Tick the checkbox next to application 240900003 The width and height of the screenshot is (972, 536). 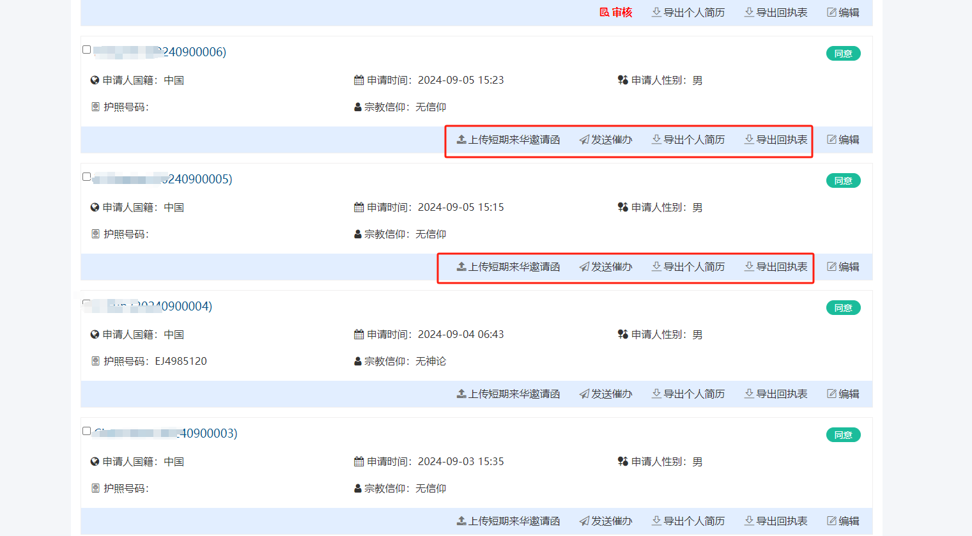point(86,431)
